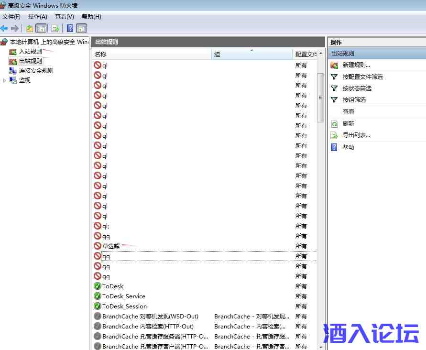
Task: Sort by the 名称 column header
Action: coord(152,55)
